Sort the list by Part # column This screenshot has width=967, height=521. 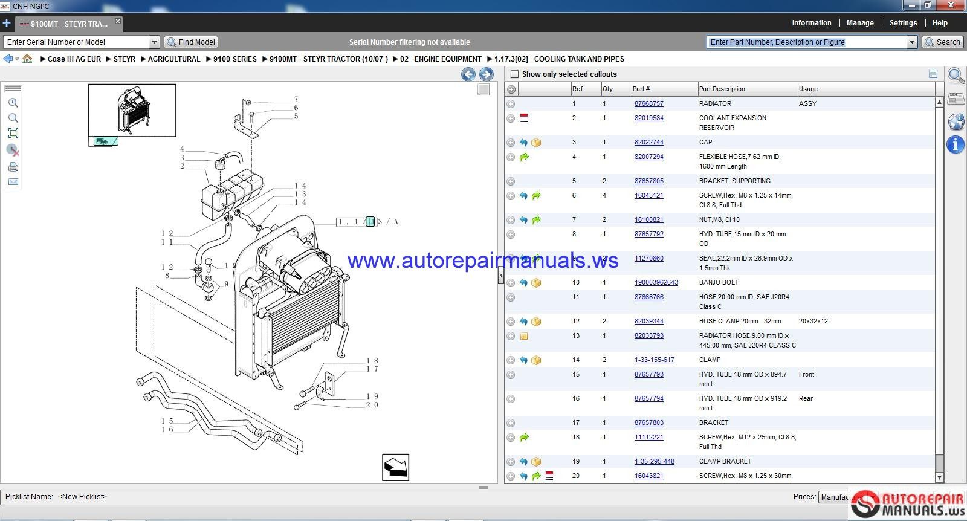(664, 89)
